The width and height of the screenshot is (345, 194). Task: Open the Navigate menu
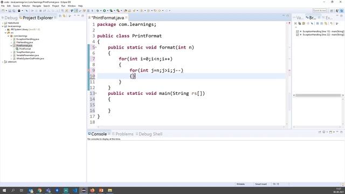(37, 6)
